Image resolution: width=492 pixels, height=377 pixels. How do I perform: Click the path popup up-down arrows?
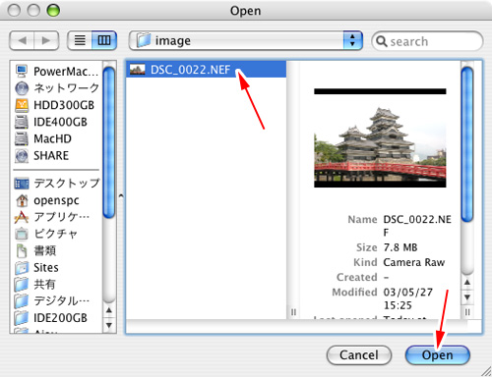pyautogui.click(x=352, y=40)
